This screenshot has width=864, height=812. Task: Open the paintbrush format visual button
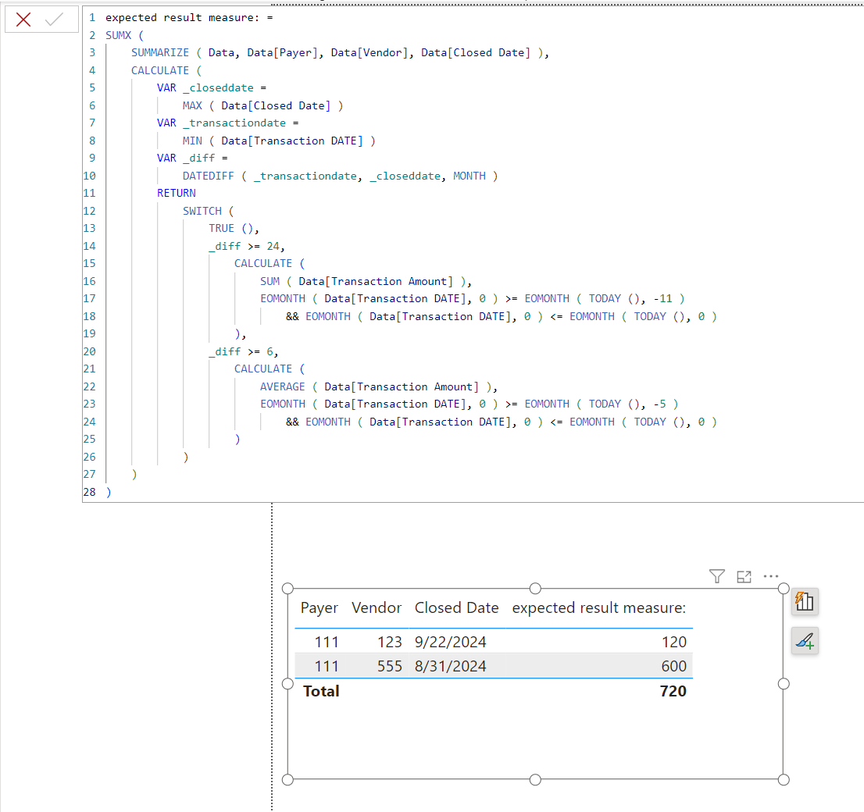pos(805,641)
